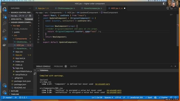Viewport: 180px width, 101px height.
Task: Open Explorer views and more actions ellipsis
Action: 30,8
